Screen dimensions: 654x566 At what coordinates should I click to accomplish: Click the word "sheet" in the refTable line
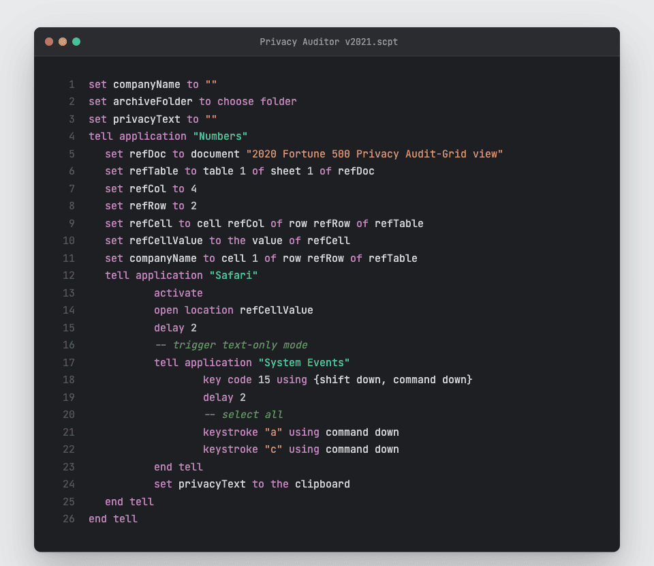285,171
